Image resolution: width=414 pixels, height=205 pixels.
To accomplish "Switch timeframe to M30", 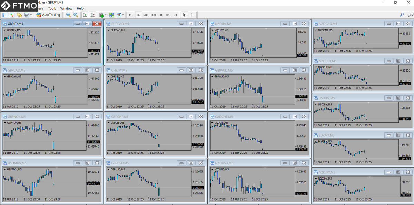I will tap(153, 15).
